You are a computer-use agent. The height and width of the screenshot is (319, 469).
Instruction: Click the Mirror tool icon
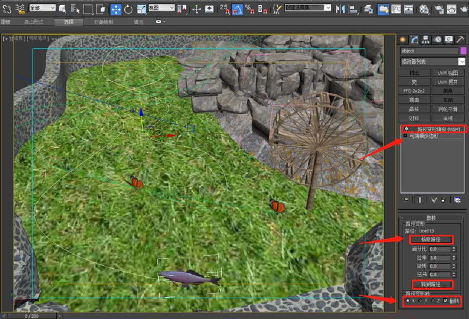point(340,9)
